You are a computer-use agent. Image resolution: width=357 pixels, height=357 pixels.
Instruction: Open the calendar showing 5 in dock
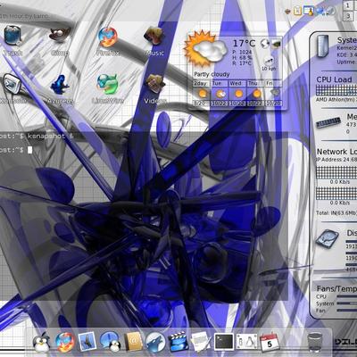pyautogui.click(x=269, y=342)
